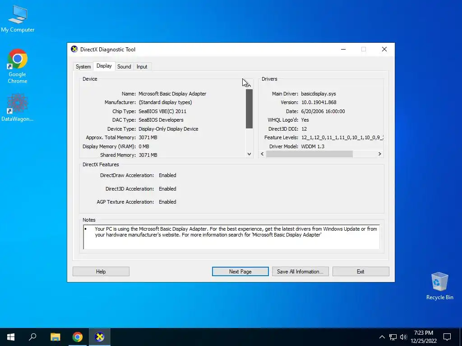Launch Google Chrome from desktop shortcut
The height and width of the screenshot is (346, 462).
tap(18, 66)
